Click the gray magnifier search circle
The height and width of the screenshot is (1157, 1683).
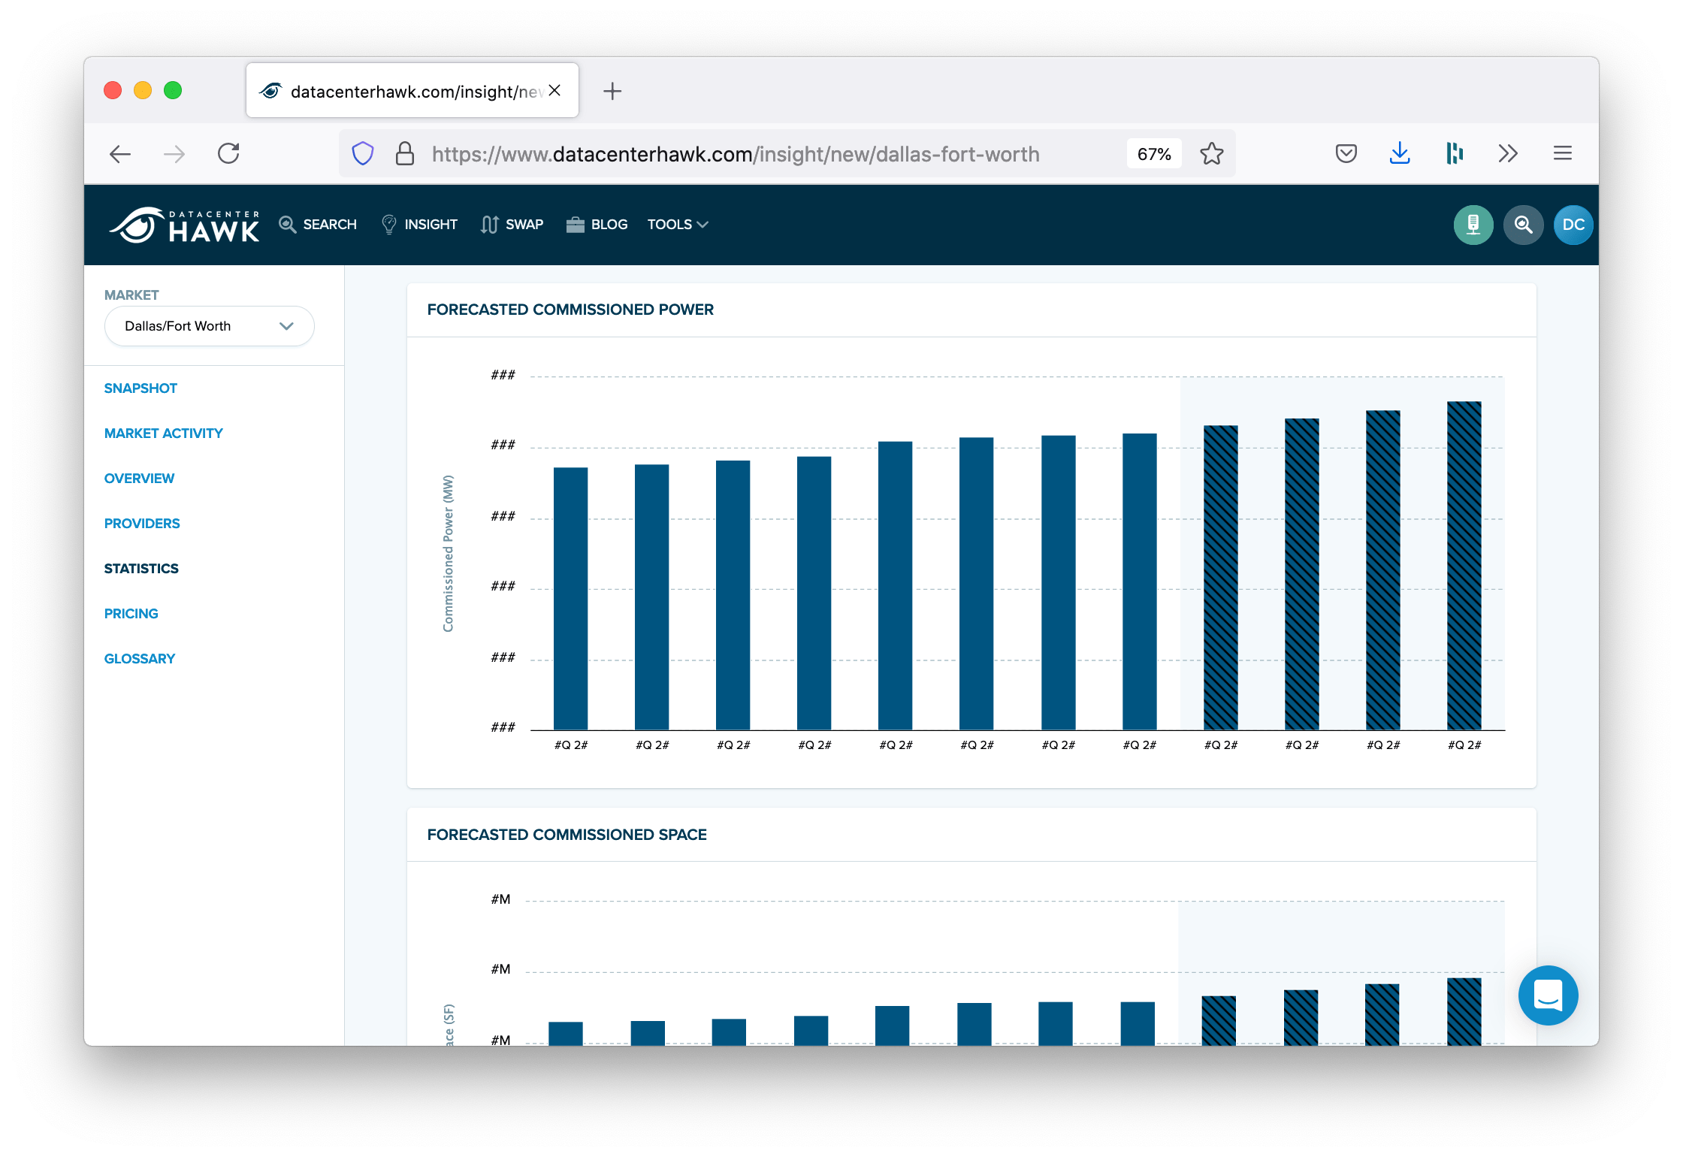point(1523,225)
